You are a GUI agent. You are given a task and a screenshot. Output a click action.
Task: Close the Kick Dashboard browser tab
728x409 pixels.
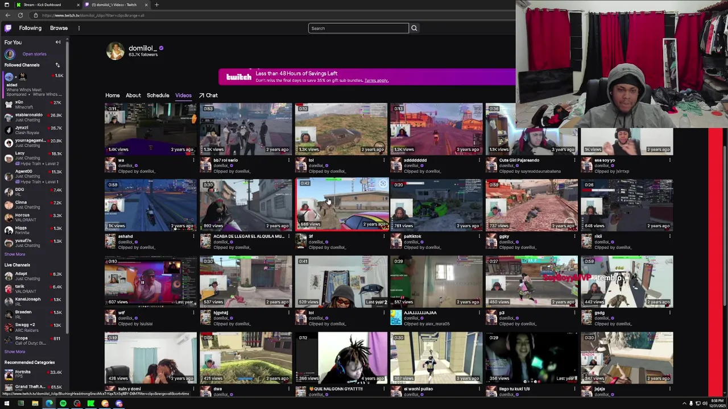[x=77, y=5]
